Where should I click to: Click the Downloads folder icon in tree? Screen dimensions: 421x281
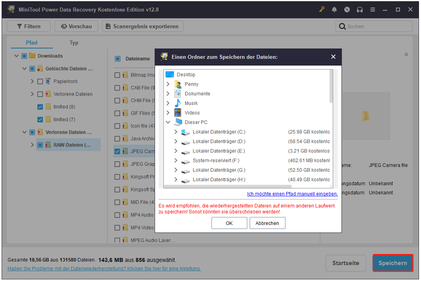[x=32, y=56]
